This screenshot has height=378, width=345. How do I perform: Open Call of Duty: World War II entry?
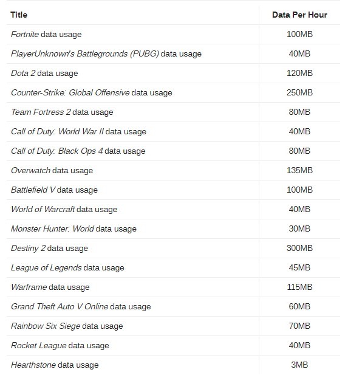point(78,132)
